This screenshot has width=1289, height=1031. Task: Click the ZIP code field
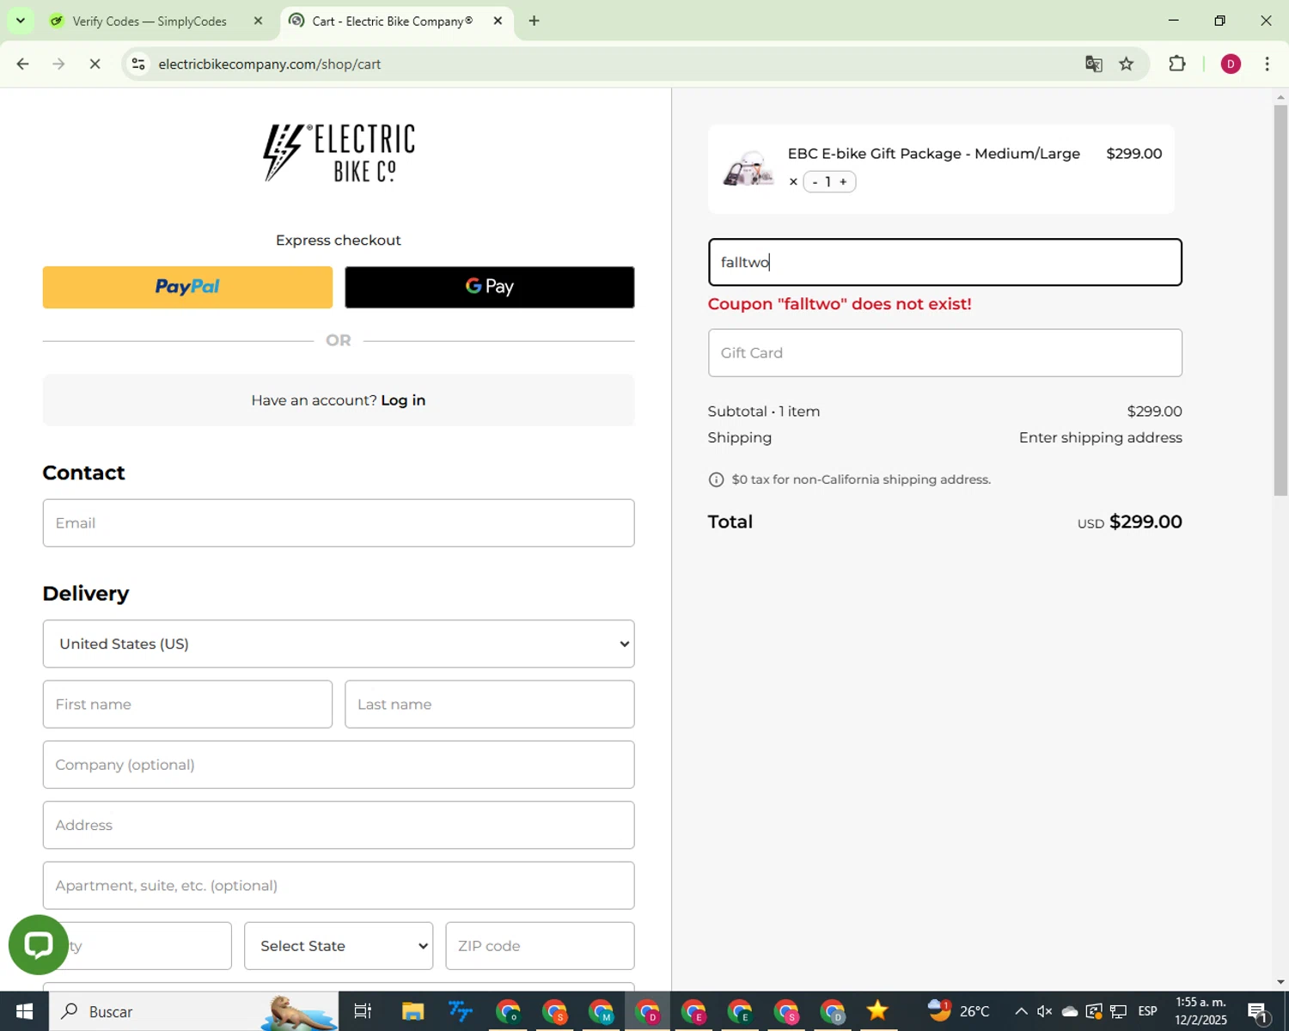(541, 946)
